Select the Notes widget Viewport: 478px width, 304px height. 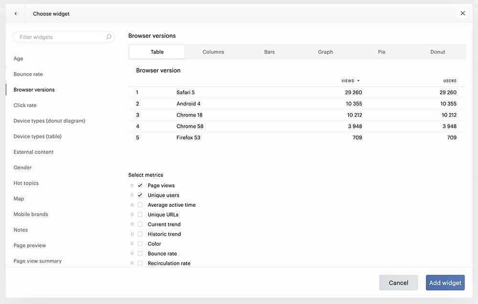[21, 230]
